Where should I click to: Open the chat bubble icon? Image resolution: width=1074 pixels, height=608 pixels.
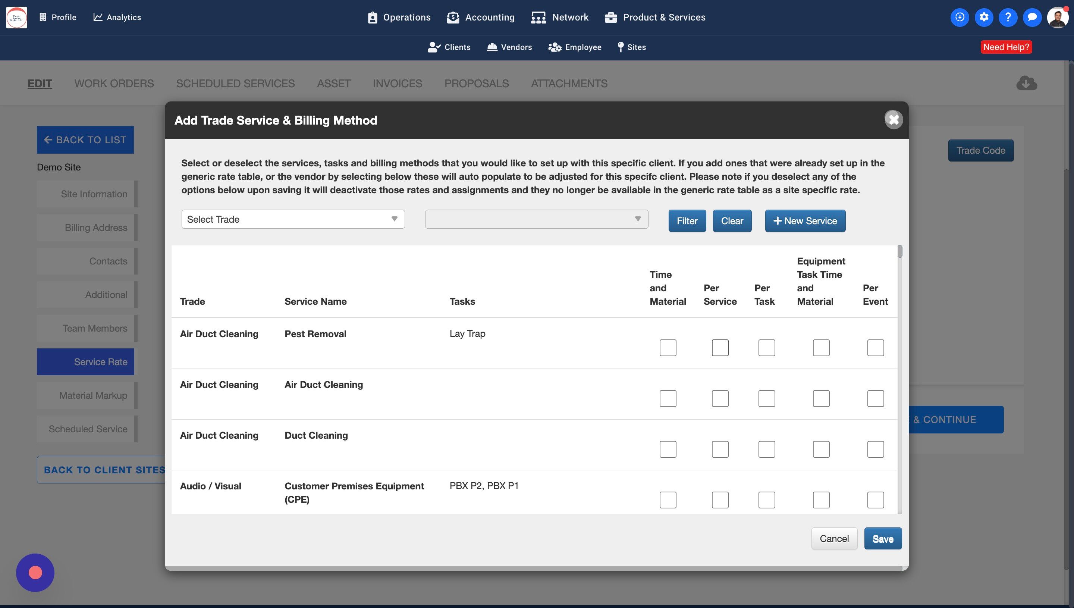1032,17
